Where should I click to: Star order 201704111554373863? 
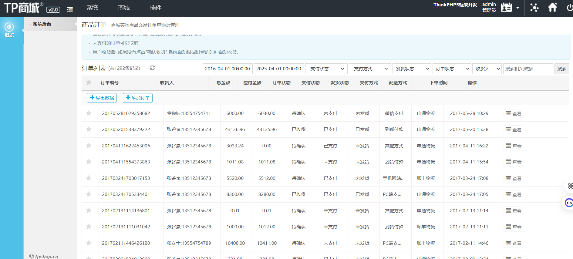pyautogui.click(x=89, y=162)
